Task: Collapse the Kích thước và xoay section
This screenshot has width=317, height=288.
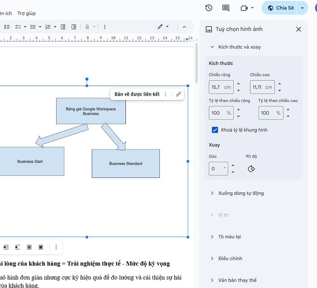Action: tap(212, 47)
